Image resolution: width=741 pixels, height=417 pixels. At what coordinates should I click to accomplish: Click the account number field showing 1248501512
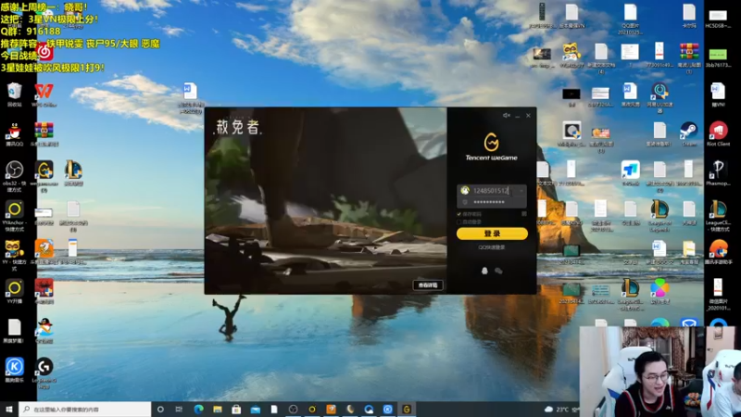(x=491, y=191)
